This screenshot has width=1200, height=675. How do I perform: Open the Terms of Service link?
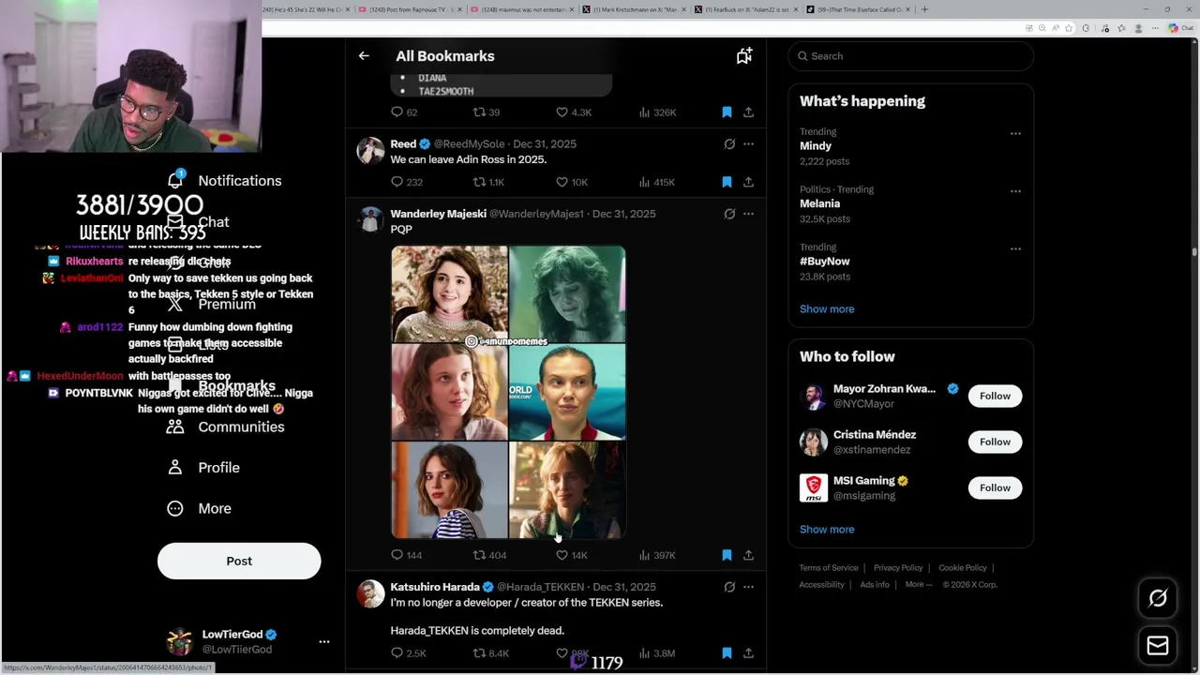click(829, 567)
